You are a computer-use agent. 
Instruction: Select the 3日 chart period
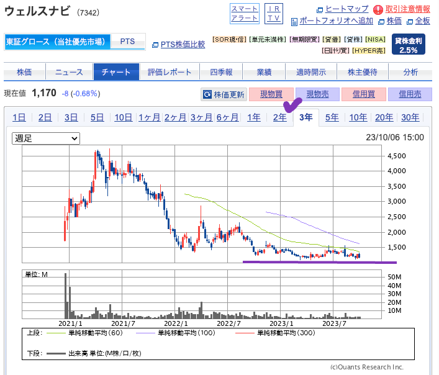pyautogui.click(x=71, y=117)
